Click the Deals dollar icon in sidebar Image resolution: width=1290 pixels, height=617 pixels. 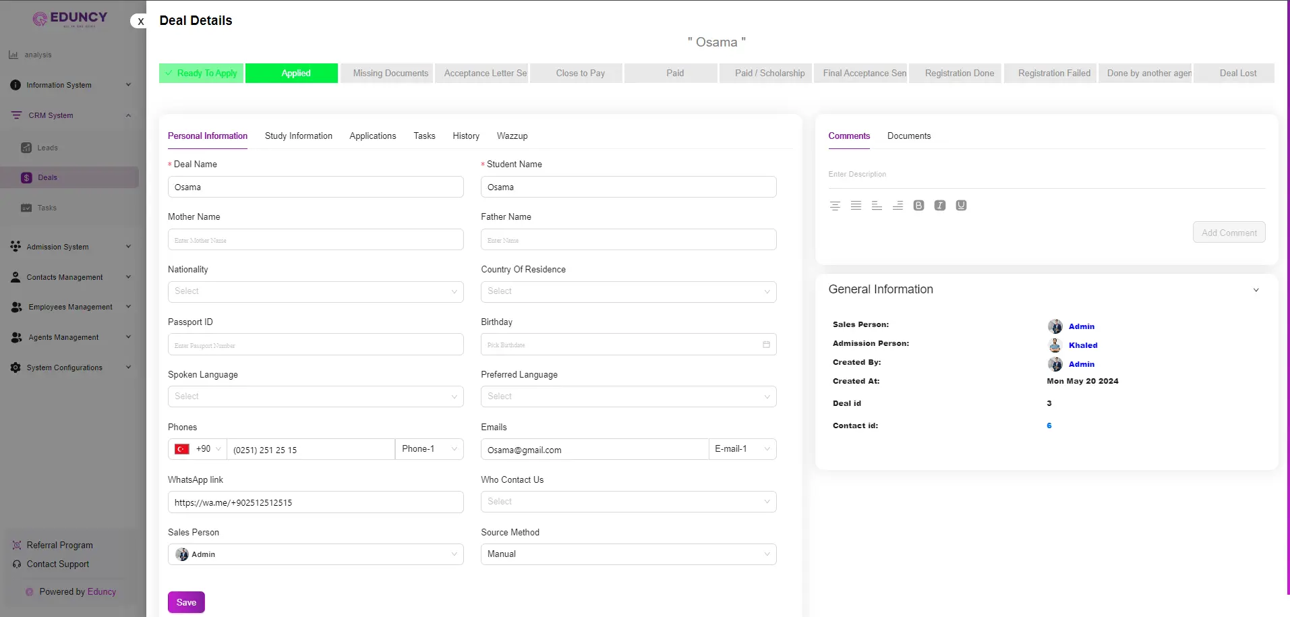pyautogui.click(x=26, y=178)
